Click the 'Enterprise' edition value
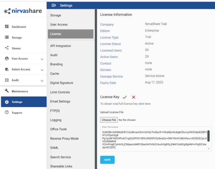Screen dimensions: 215x169 (152, 30)
